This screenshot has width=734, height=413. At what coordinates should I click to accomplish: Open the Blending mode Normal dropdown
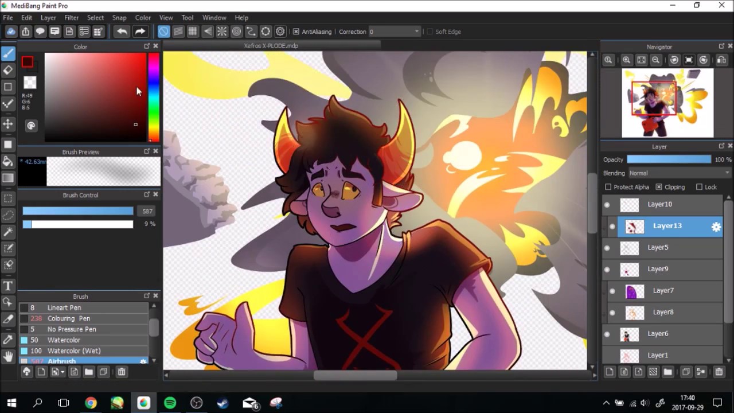pos(680,173)
